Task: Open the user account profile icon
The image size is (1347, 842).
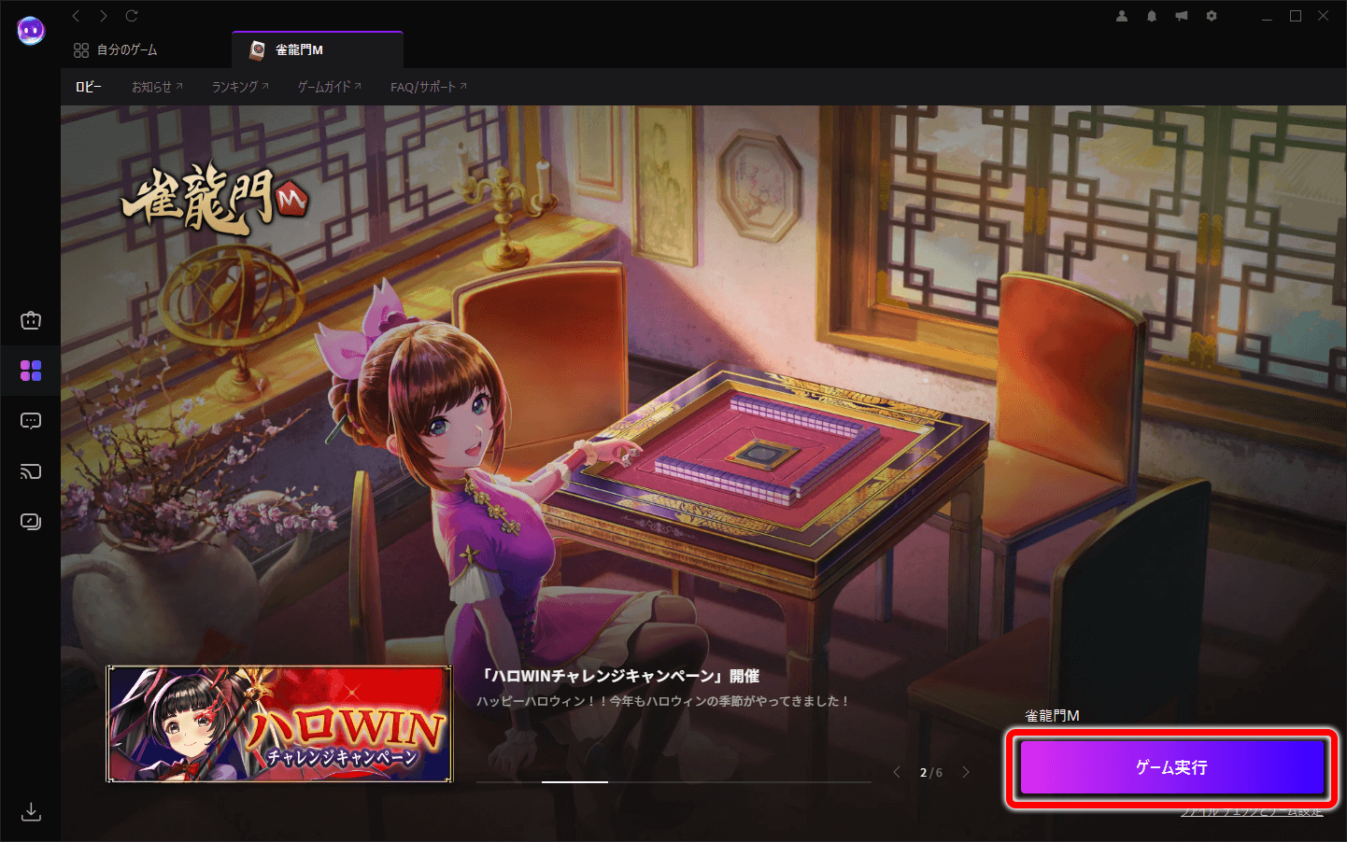Action: (1122, 16)
